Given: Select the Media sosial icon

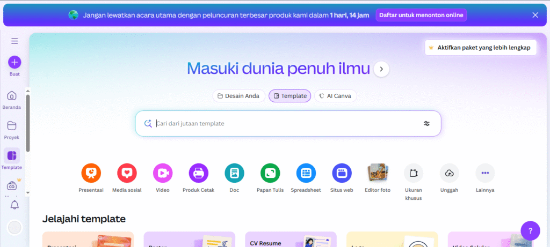Looking at the screenshot, I should (127, 173).
